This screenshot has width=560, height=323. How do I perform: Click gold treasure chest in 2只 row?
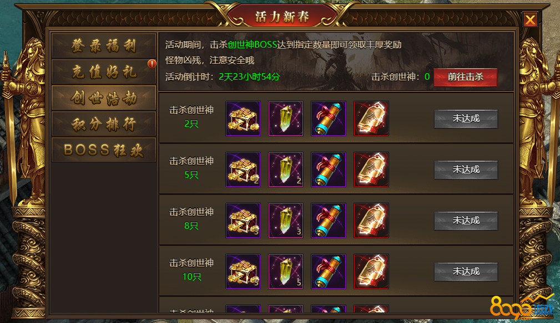(243, 119)
